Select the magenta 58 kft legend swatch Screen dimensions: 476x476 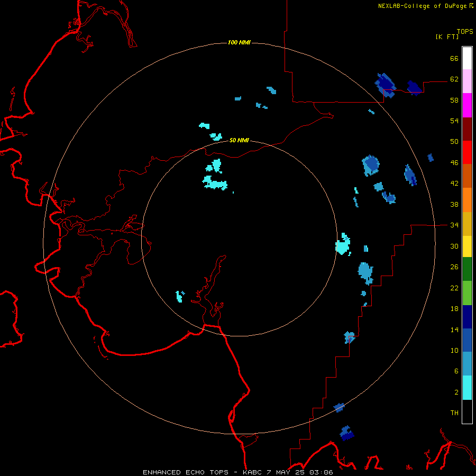click(x=467, y=105)
